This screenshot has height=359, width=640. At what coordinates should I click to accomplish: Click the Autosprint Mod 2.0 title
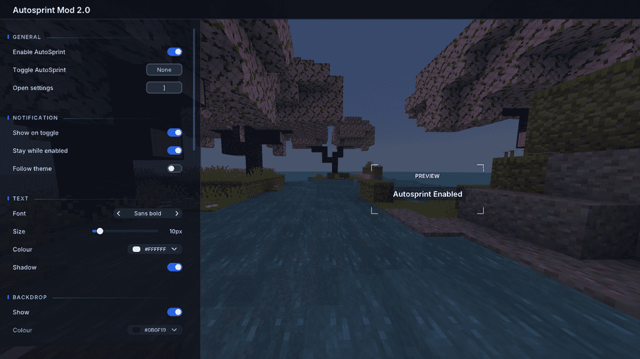(52, 10)
